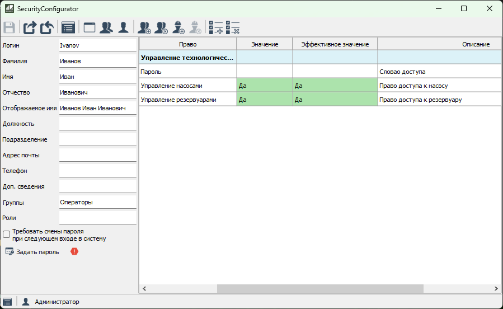The height and width of the screenshot is (309, 503).
Task: Click the horizontal scrollbar right arrow
Action: click(496, 288)
